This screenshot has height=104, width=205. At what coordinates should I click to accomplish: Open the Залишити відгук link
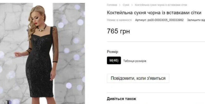pyautogui.click(x=196, y=20)
